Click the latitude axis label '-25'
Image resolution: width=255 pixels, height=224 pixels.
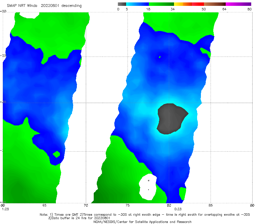pyautogui.click(x=3, y=55)
